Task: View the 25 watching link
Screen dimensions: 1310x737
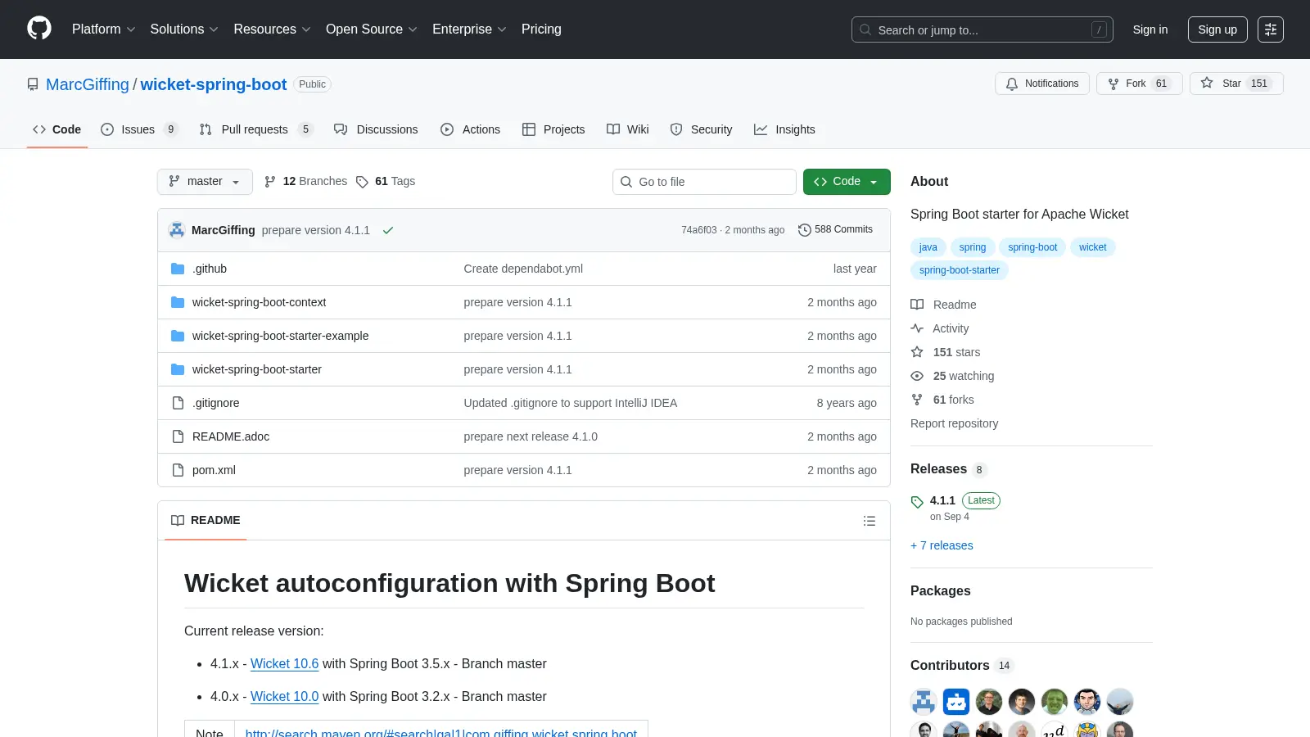Action: coord(952,376)
